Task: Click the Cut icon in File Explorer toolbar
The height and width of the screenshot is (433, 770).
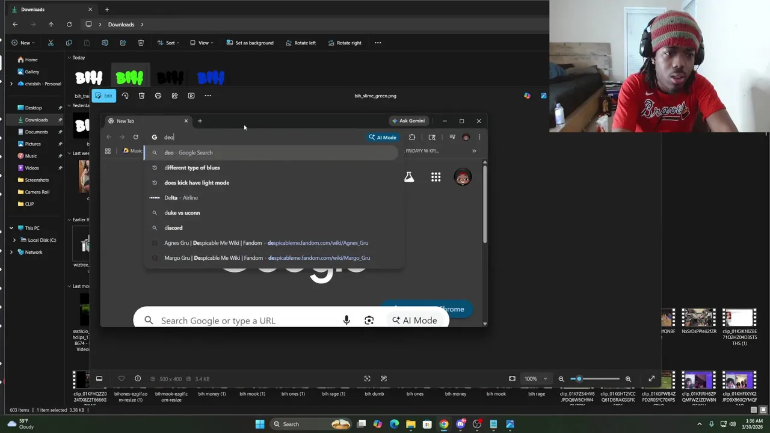Action: click(51, 43)
